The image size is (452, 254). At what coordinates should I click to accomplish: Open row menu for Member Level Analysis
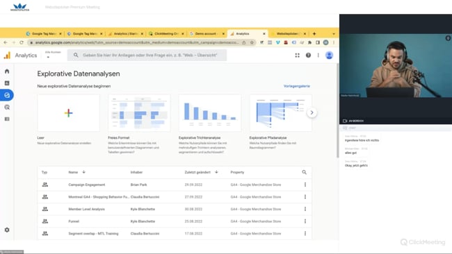pos(305,209)
